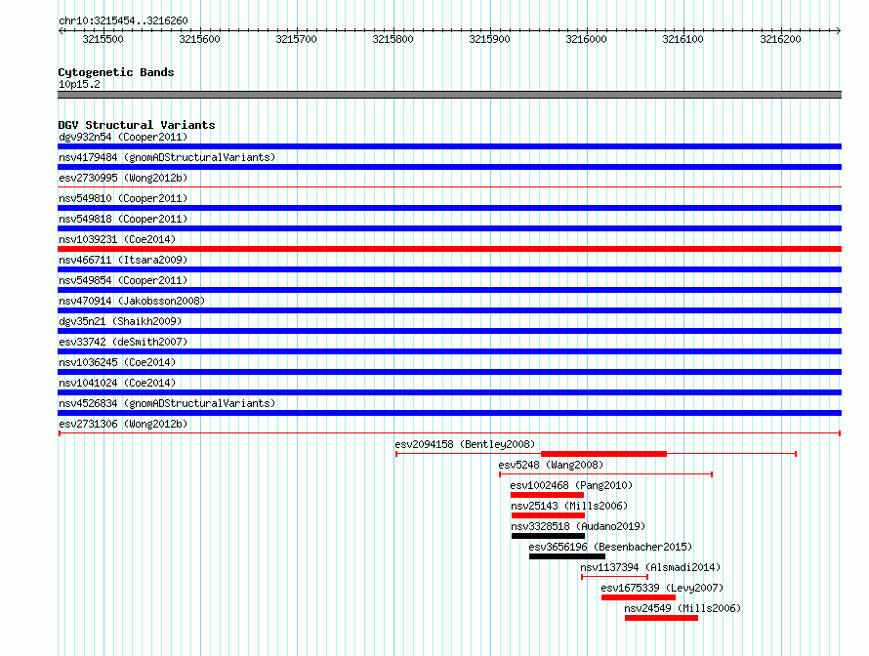Click the chr10:3215454..3216260 region label

(x=123, y=20)
